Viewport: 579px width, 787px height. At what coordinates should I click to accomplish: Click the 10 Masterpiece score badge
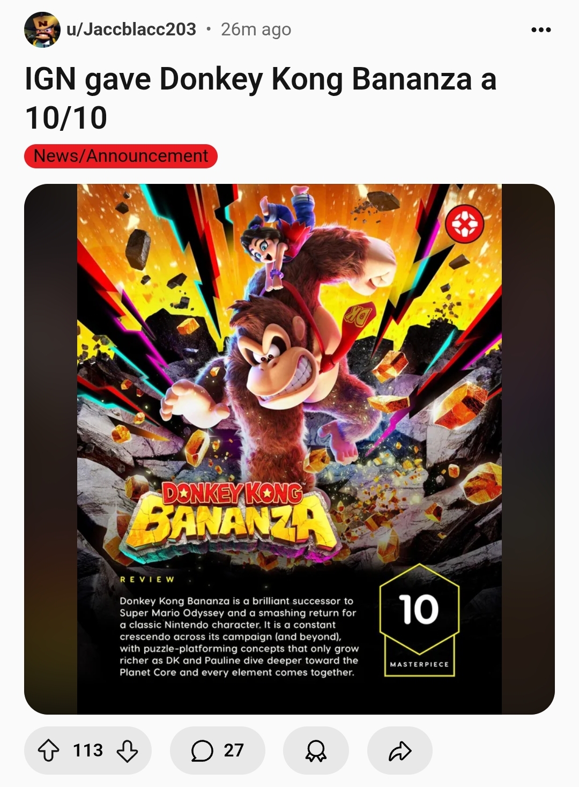pos(419,620)
